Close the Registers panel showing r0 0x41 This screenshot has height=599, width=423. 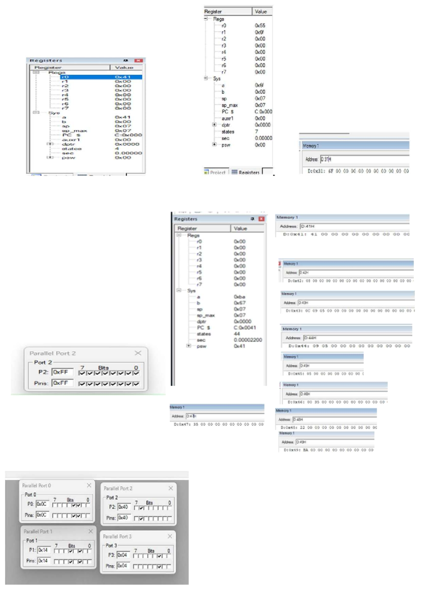click(x=139, y=60)
